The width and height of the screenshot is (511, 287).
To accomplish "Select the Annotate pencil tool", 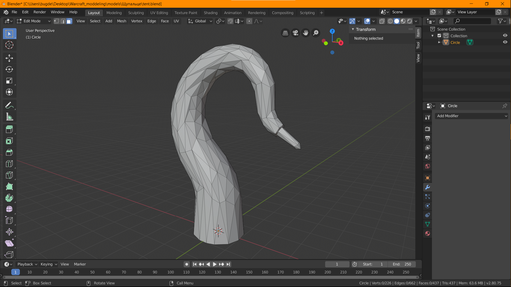I will click(x=9, y=105).
